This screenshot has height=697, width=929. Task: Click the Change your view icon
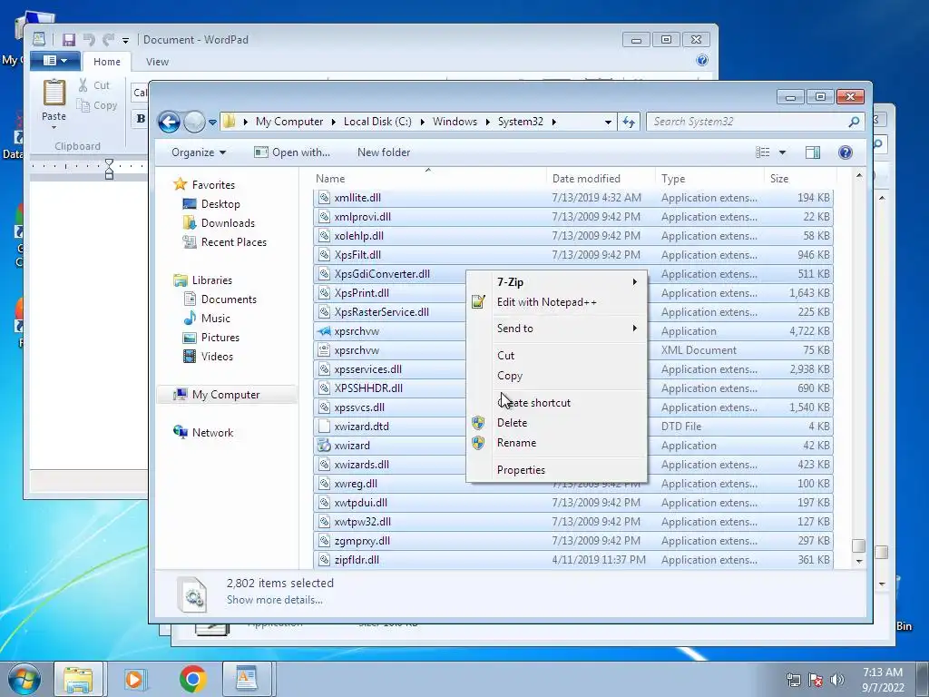click(763, 152)
